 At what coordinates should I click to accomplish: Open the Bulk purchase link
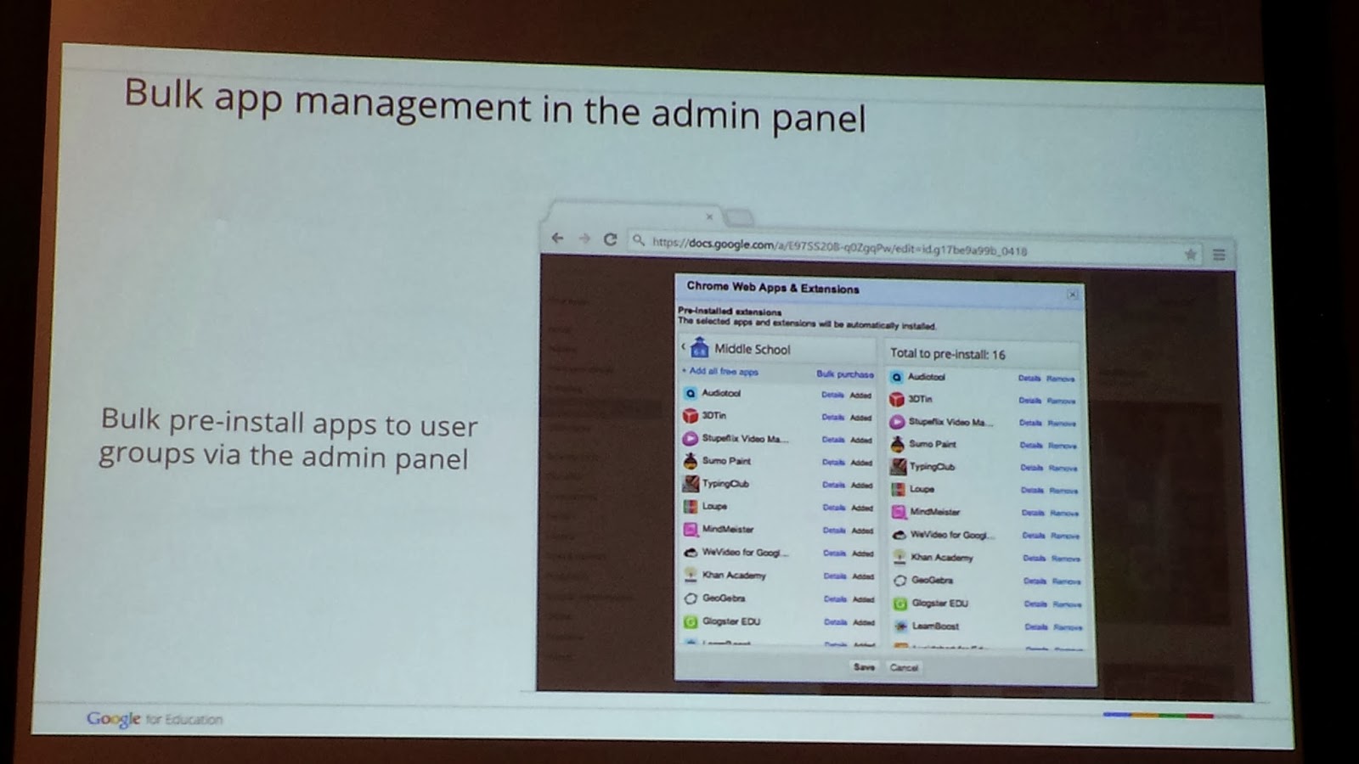(x=844, y=374)
